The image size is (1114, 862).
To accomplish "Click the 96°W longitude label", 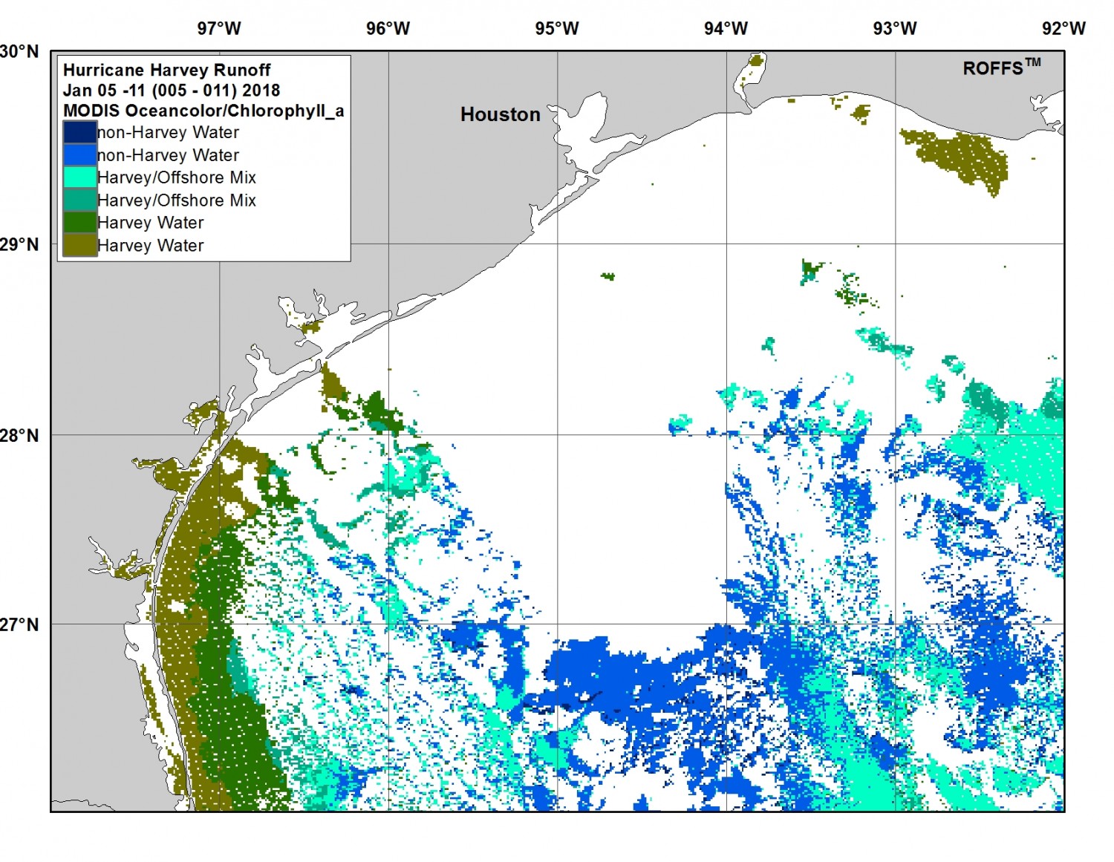I will [388, 29].
